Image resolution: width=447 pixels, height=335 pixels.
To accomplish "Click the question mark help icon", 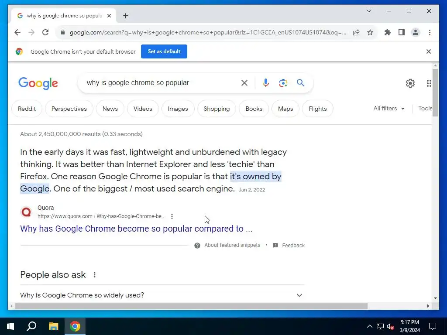I will (x=197, y=246).
